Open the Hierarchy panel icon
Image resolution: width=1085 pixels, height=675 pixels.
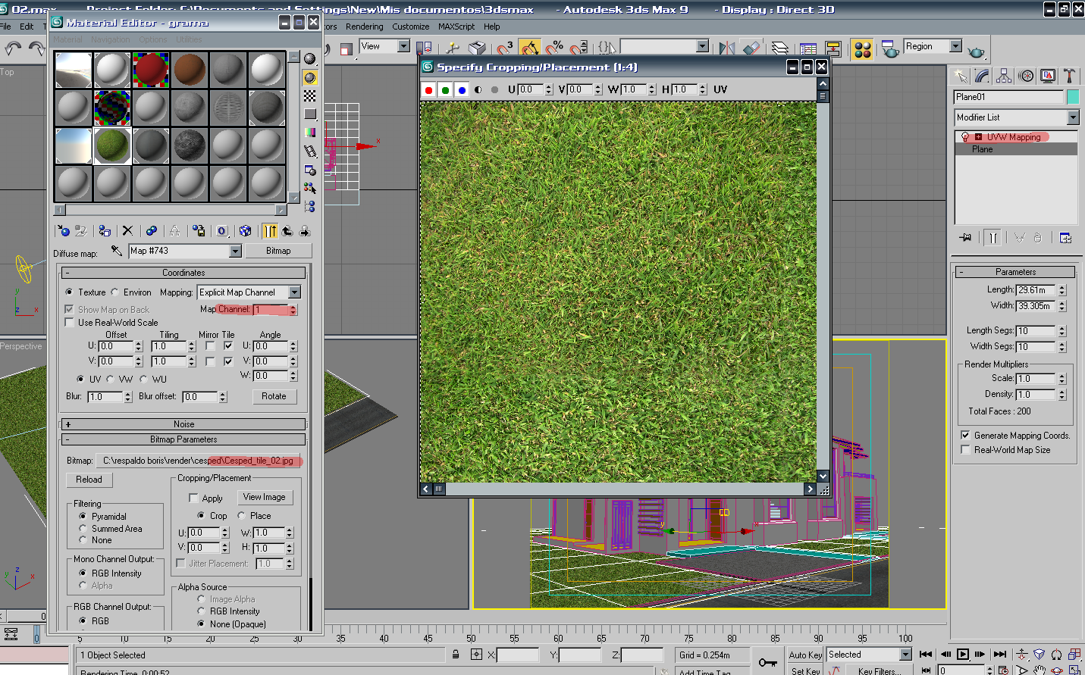click(x=1004, y=76)
